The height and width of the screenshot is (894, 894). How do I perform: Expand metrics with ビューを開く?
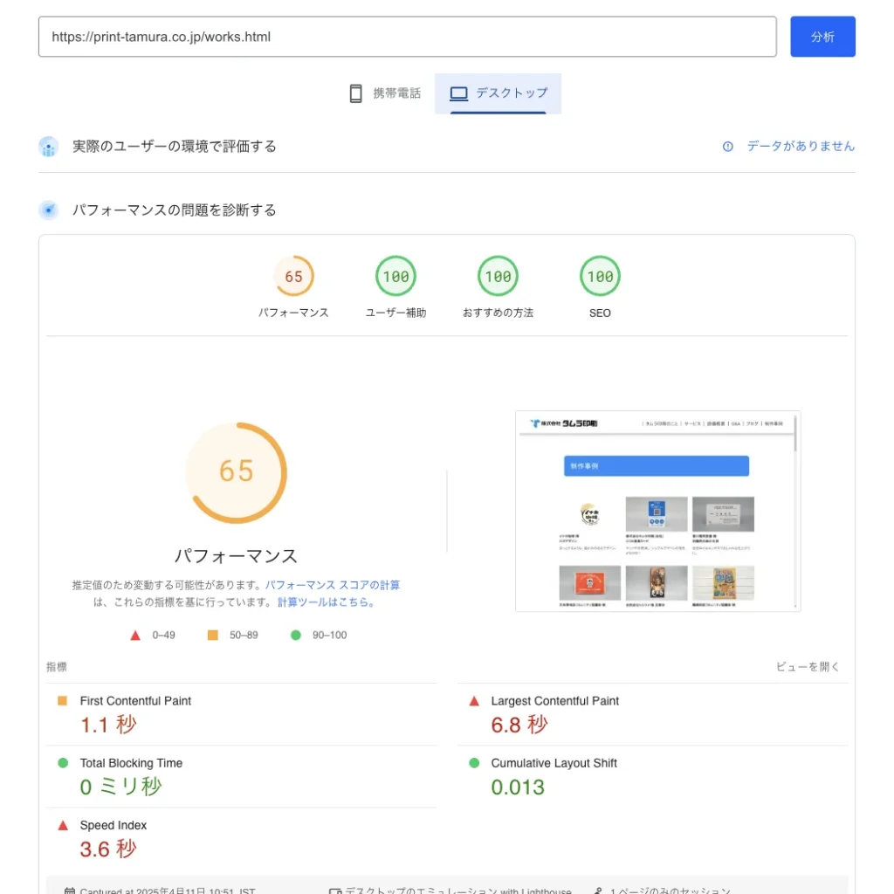point(808,667)
